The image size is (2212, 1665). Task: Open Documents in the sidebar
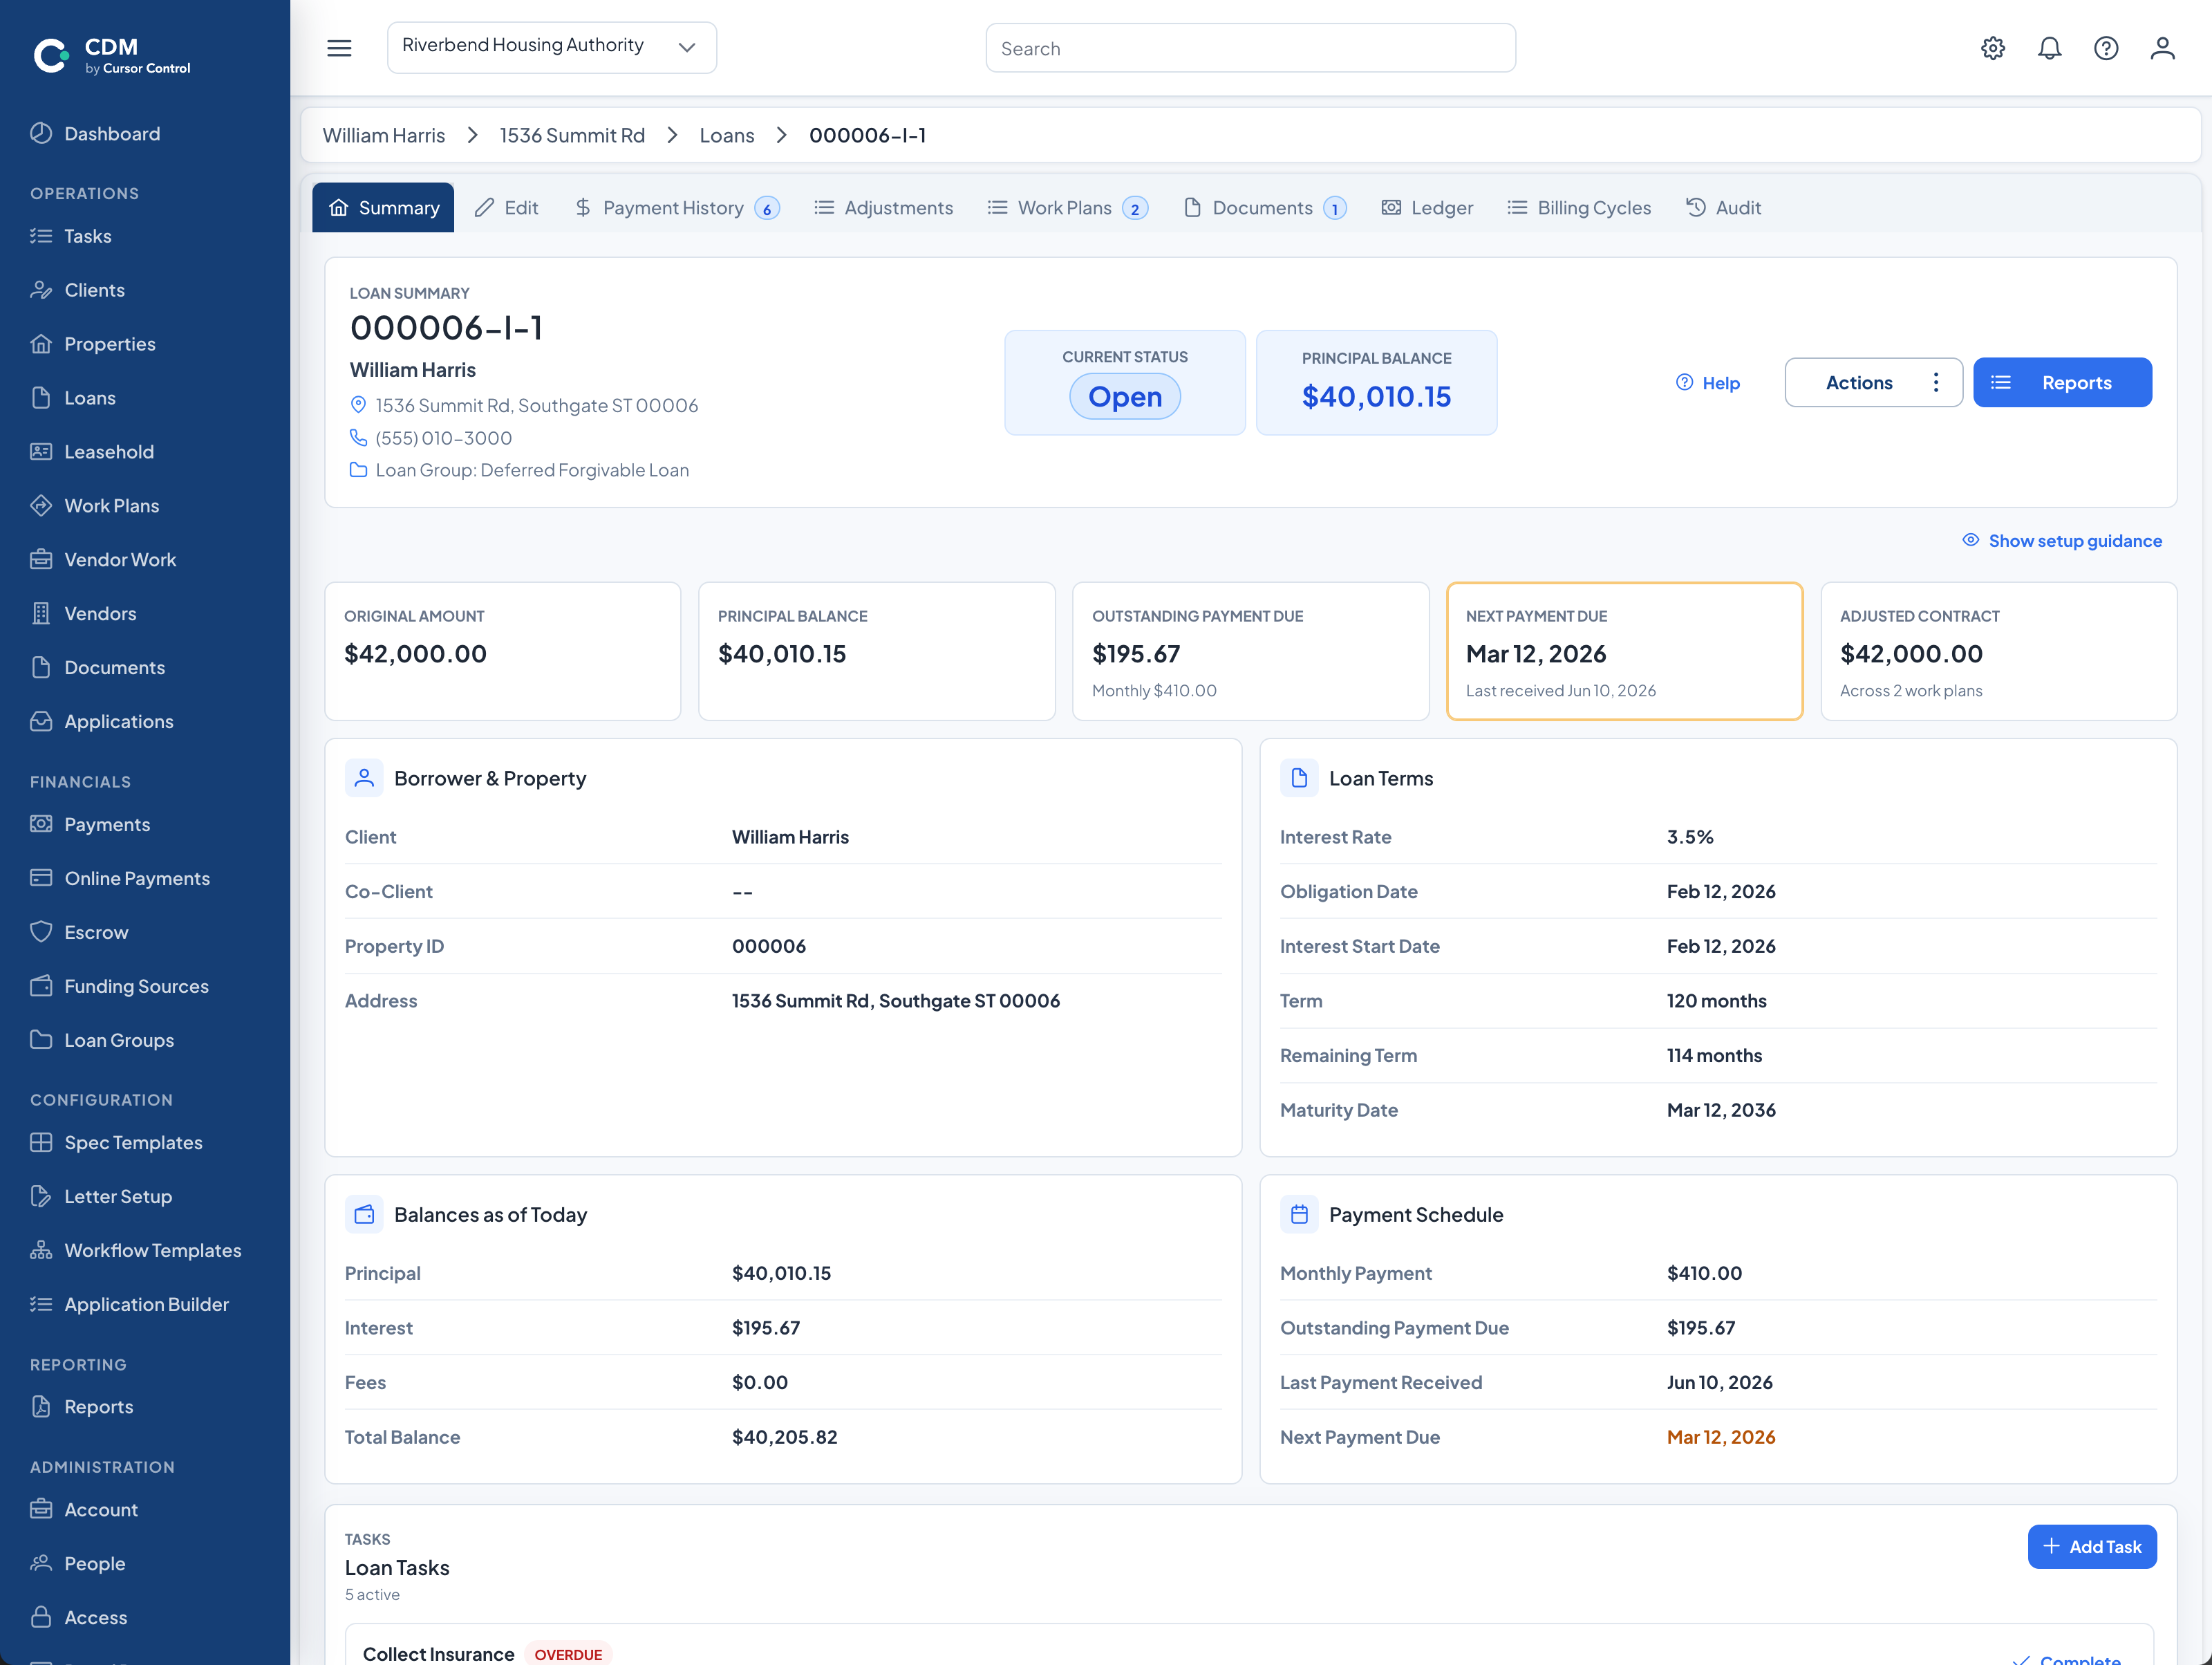[x=115, y=668]
